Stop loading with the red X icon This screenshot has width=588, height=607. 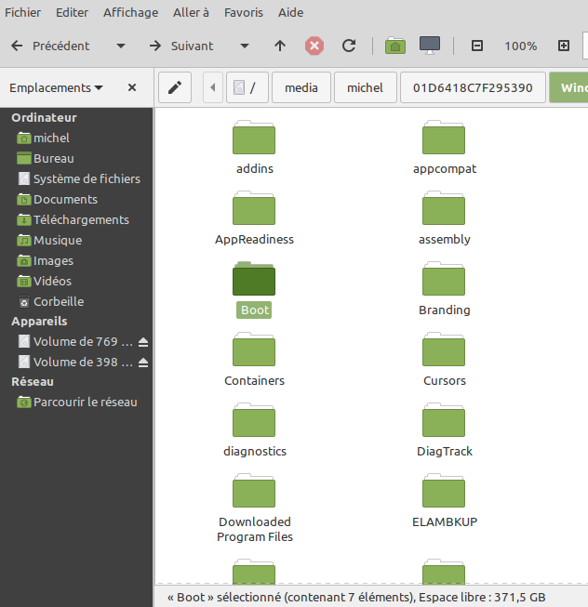314,46
